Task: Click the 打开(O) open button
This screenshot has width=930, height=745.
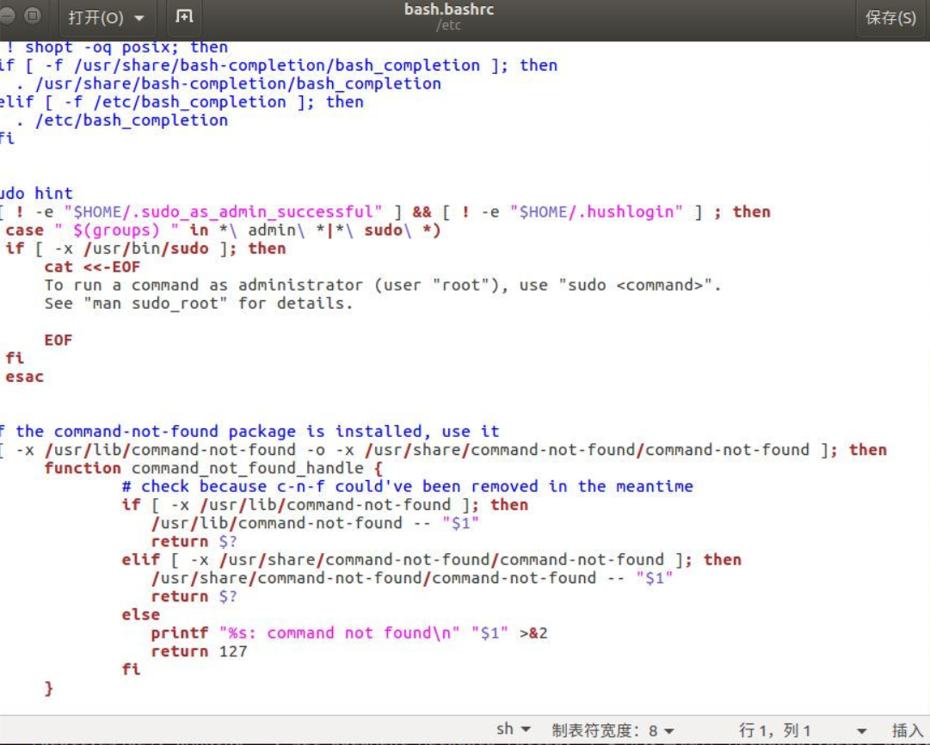Action: coord(95,18)
